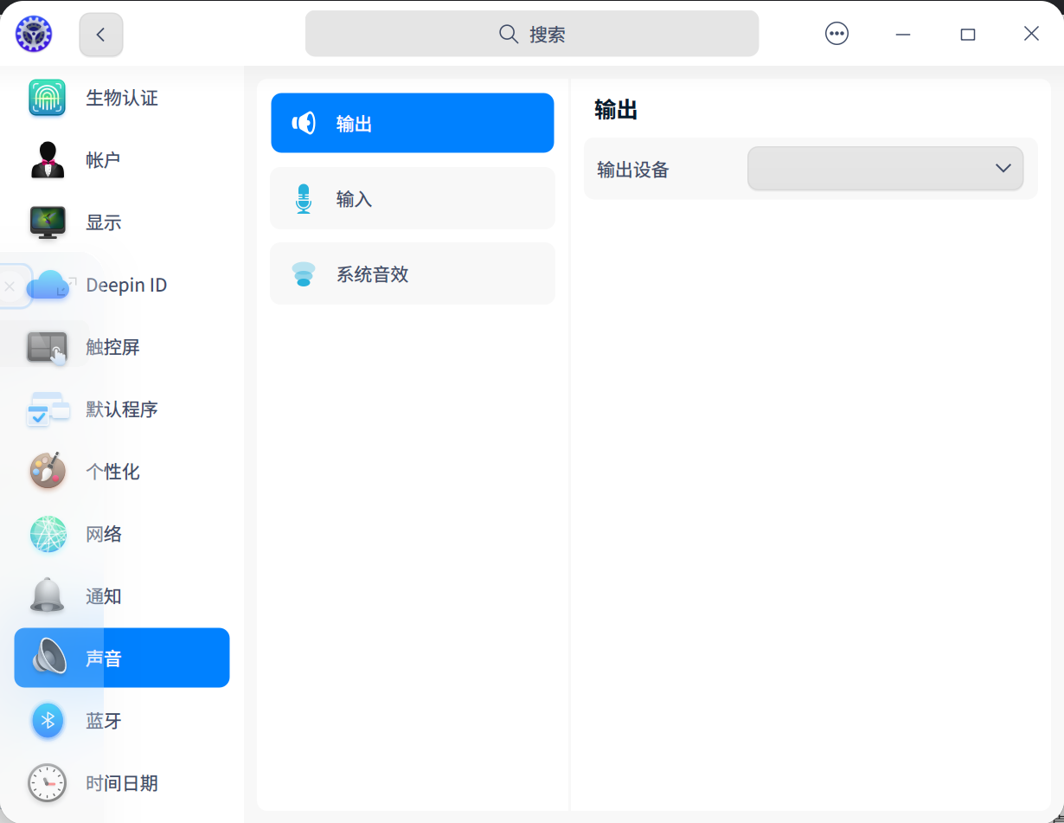Screen dimensions: 1064x823
Task: Expand the 输出设备 output device dropdown
Action: pos(884,168)
